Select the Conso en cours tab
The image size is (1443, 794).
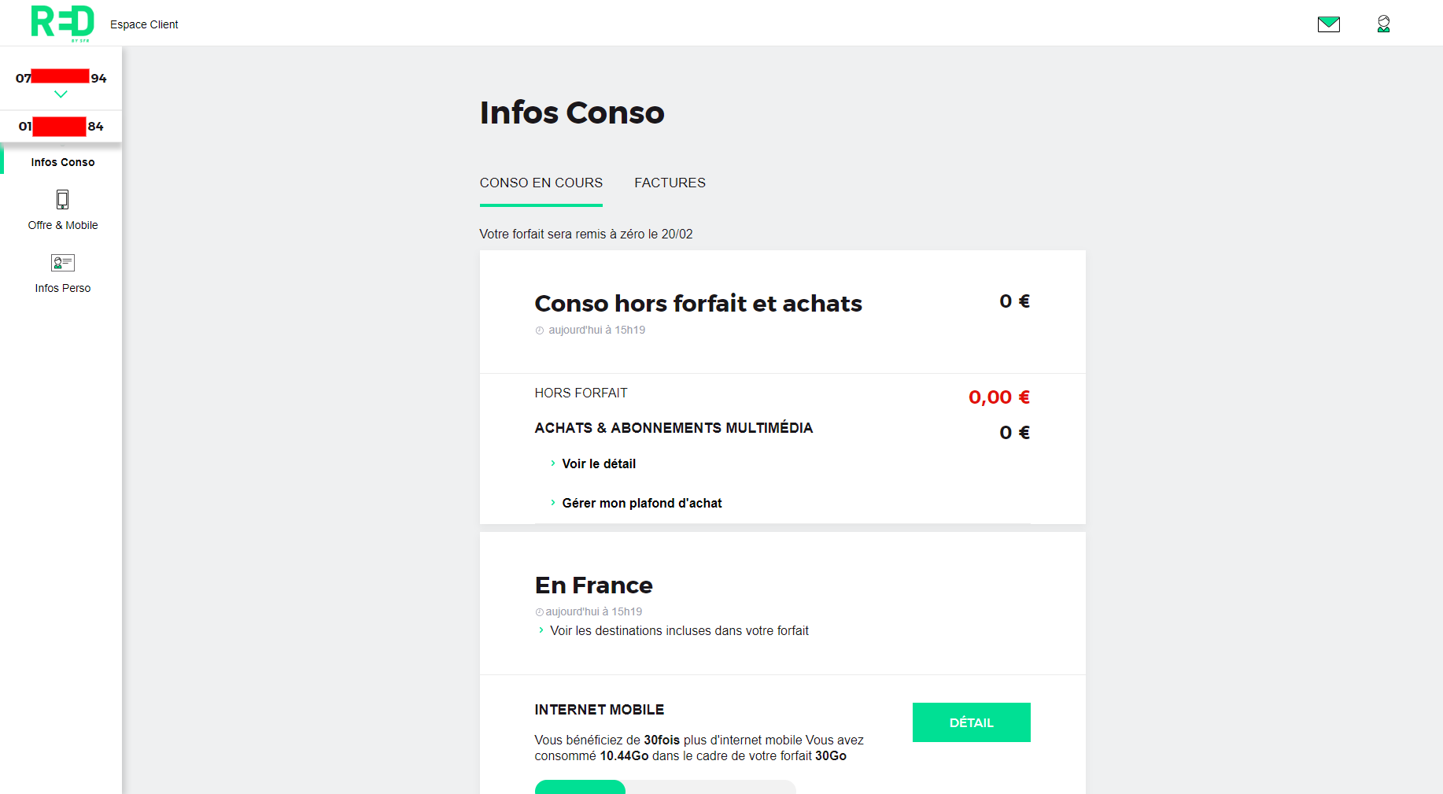[541, 183]
